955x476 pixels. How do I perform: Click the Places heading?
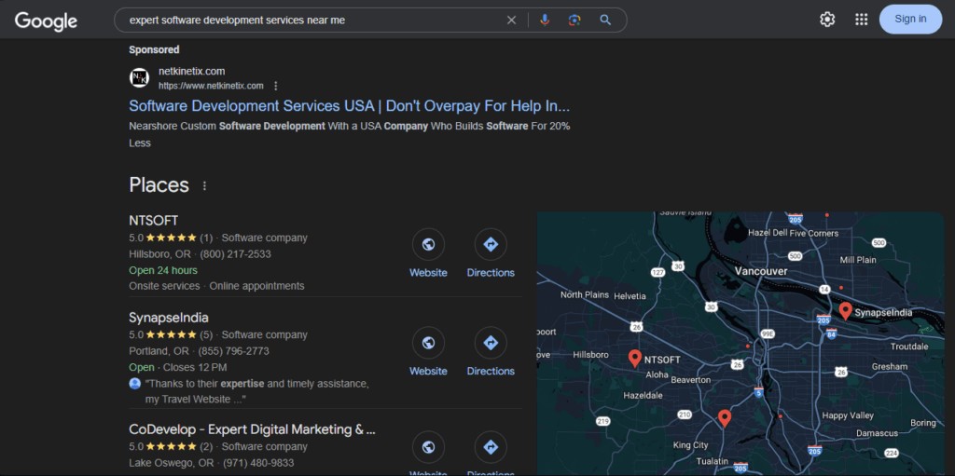[x=159, y=185]
